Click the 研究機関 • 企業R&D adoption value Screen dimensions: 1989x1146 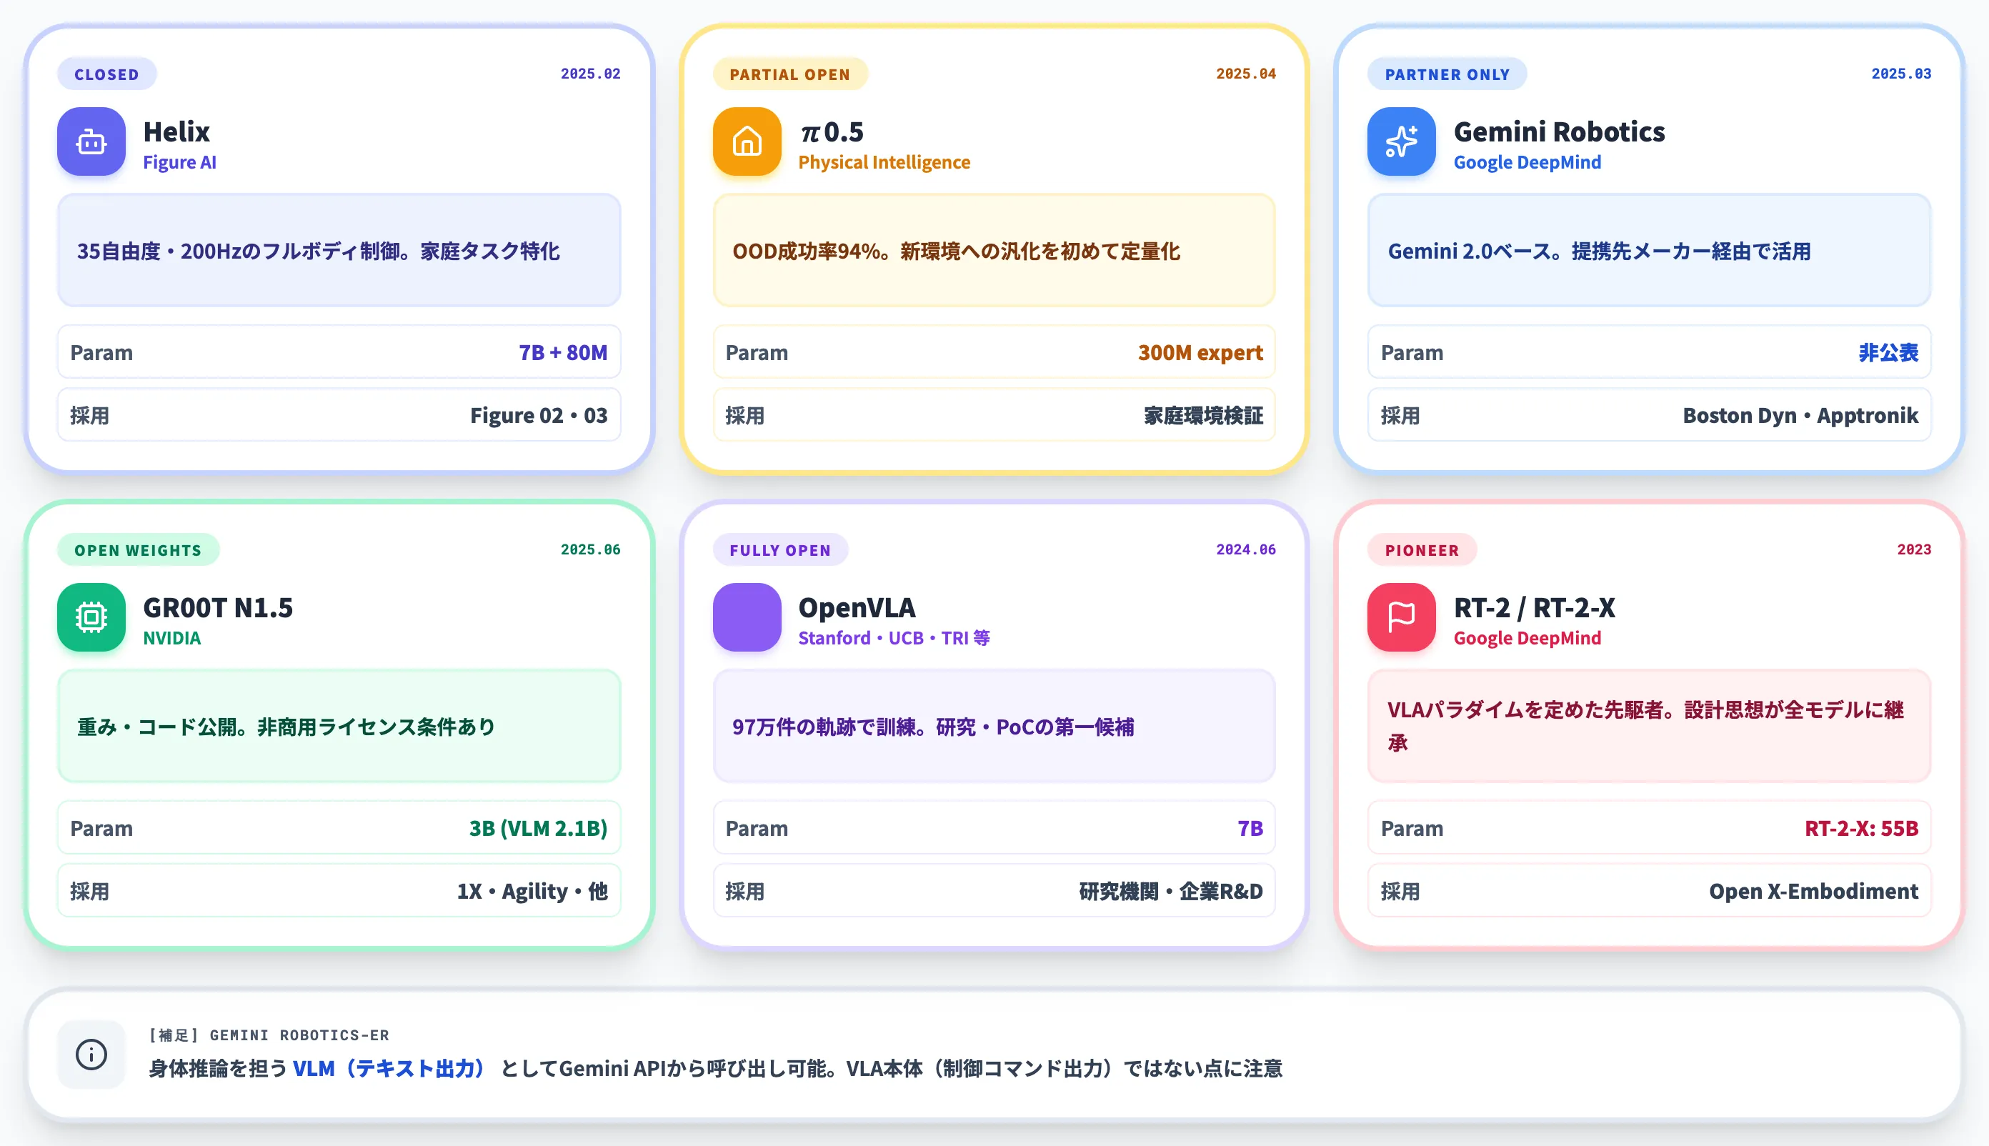(1171, 891)
